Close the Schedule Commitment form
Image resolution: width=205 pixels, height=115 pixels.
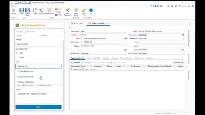(60, 32)
